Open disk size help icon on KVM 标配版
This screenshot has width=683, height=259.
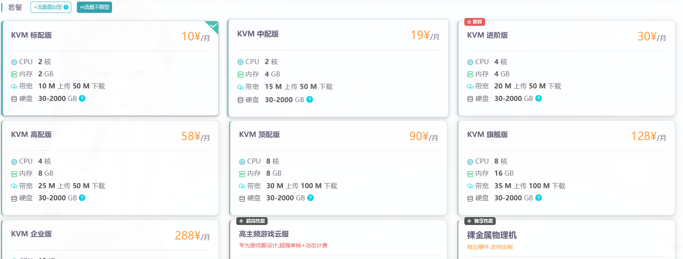pyautogui.click(x=82, y=99)
